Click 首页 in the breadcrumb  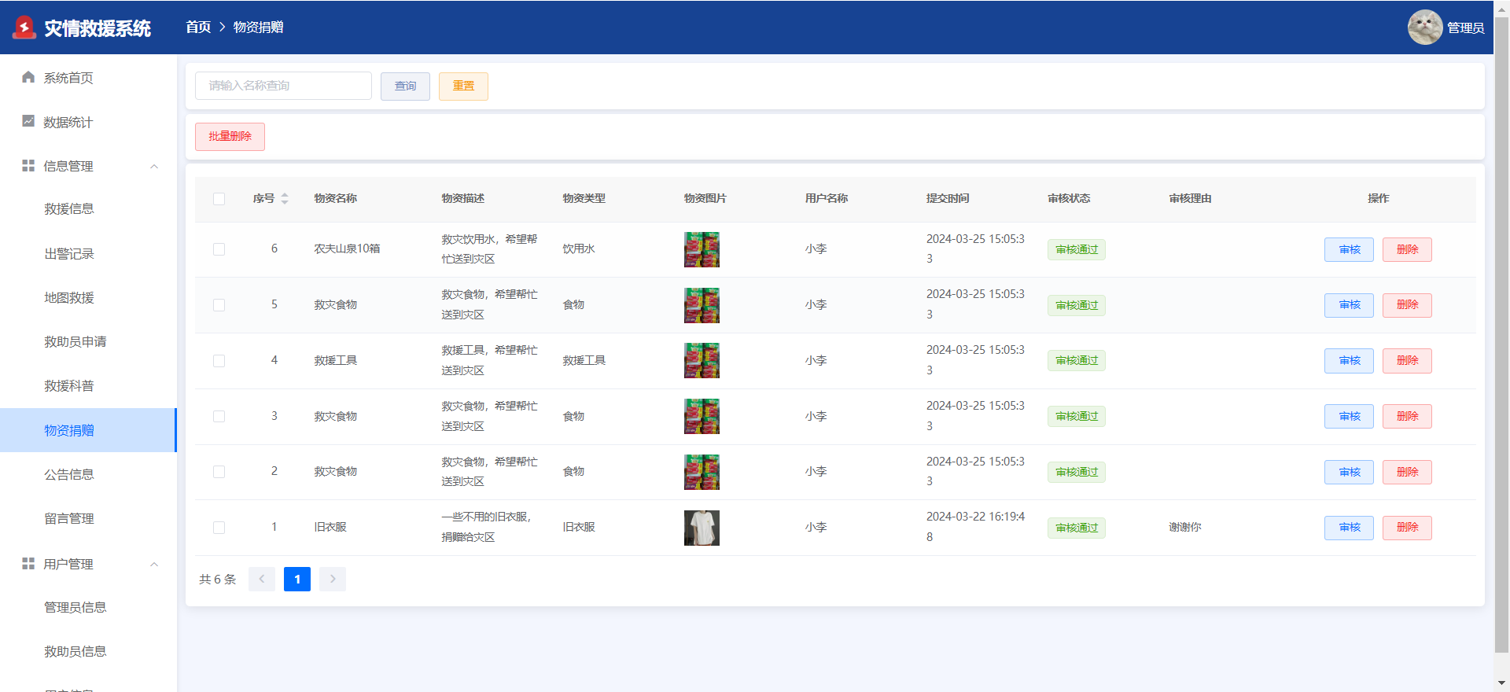point(198,27)
